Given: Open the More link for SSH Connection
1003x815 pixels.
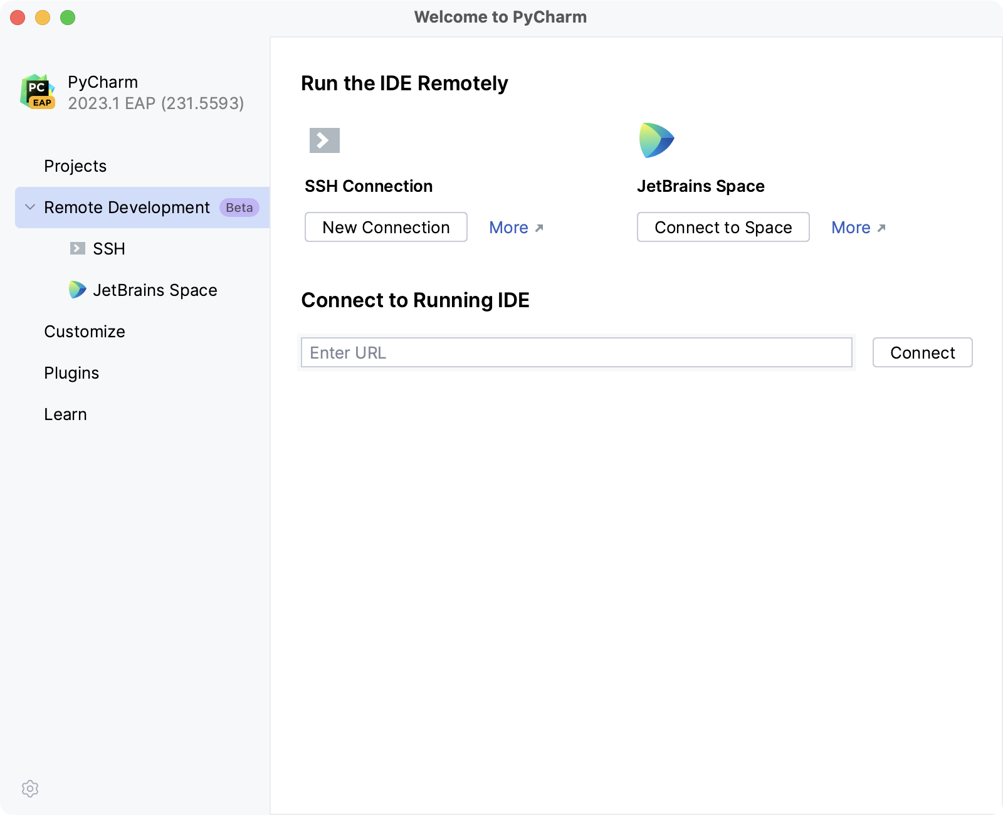Looking at the screenshot, I should pyautogui.click(x=509, y=228).
